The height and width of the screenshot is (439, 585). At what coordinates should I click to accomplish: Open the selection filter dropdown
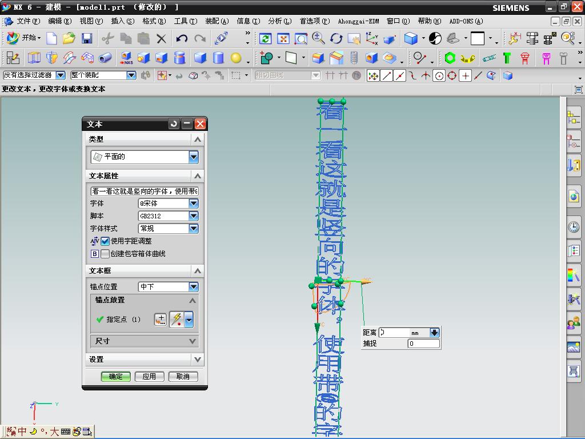61,75
